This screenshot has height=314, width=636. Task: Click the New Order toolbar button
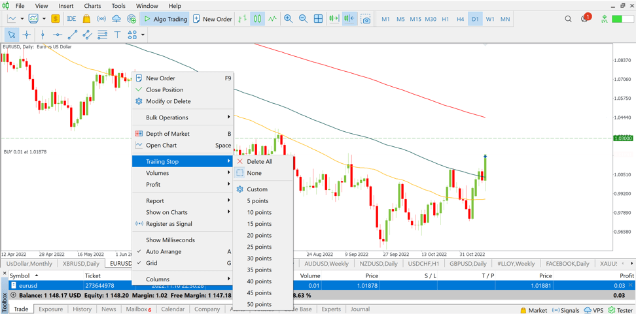(213, 19)
